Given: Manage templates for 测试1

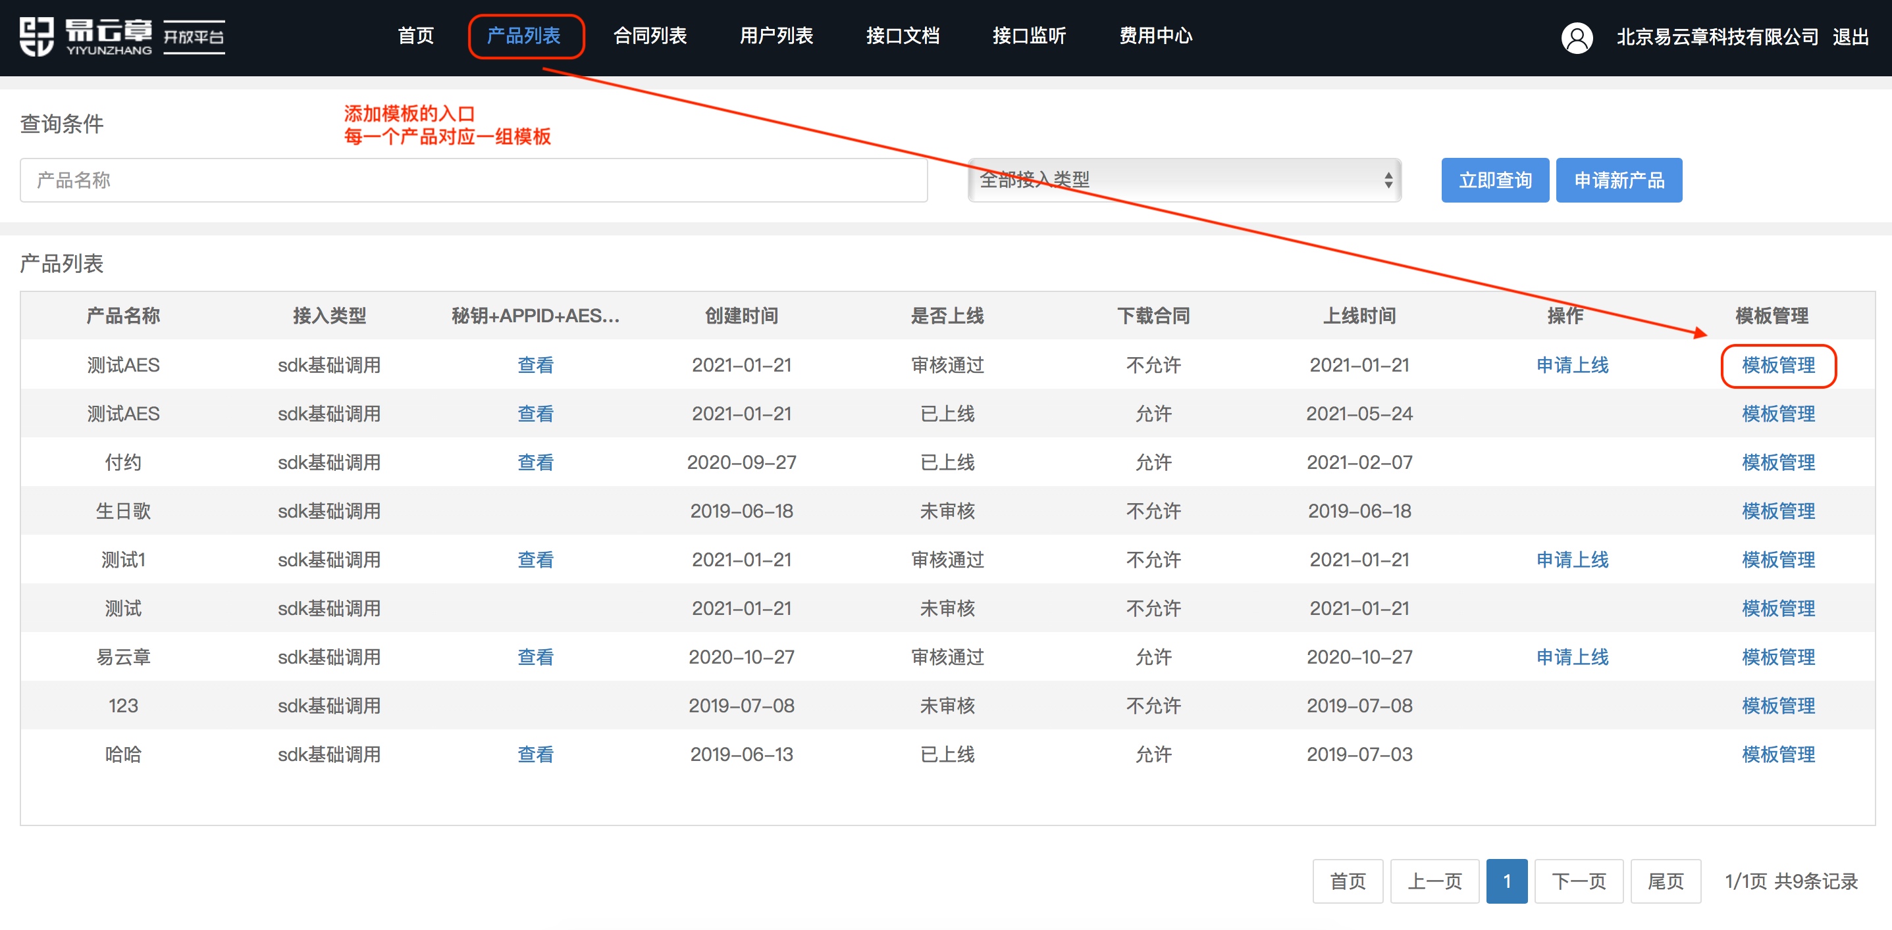Looking at the screenshot, I should (1778, 559).
